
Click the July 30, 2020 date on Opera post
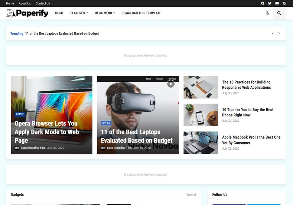coord(56,148)
